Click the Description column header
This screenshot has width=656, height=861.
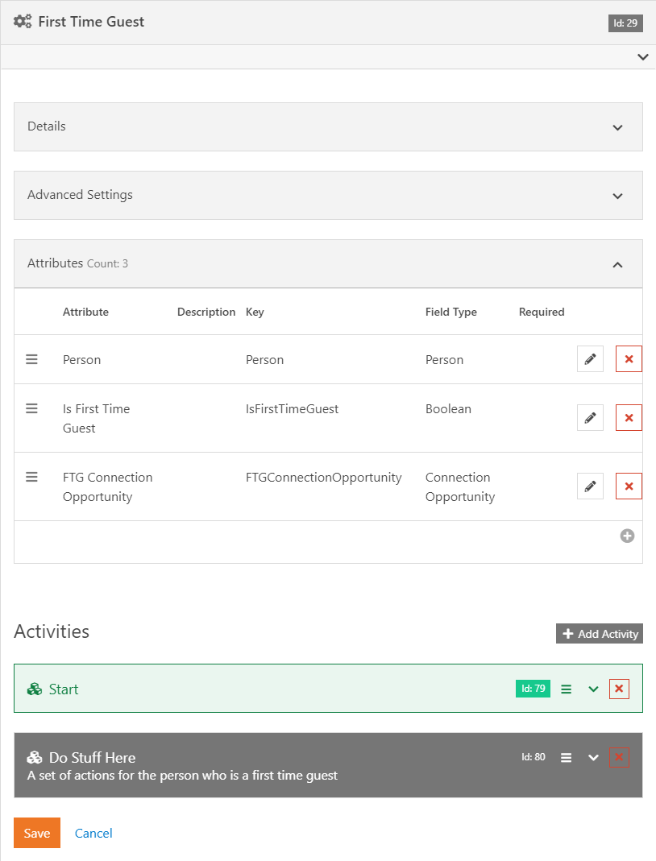(x=206, y=312)
